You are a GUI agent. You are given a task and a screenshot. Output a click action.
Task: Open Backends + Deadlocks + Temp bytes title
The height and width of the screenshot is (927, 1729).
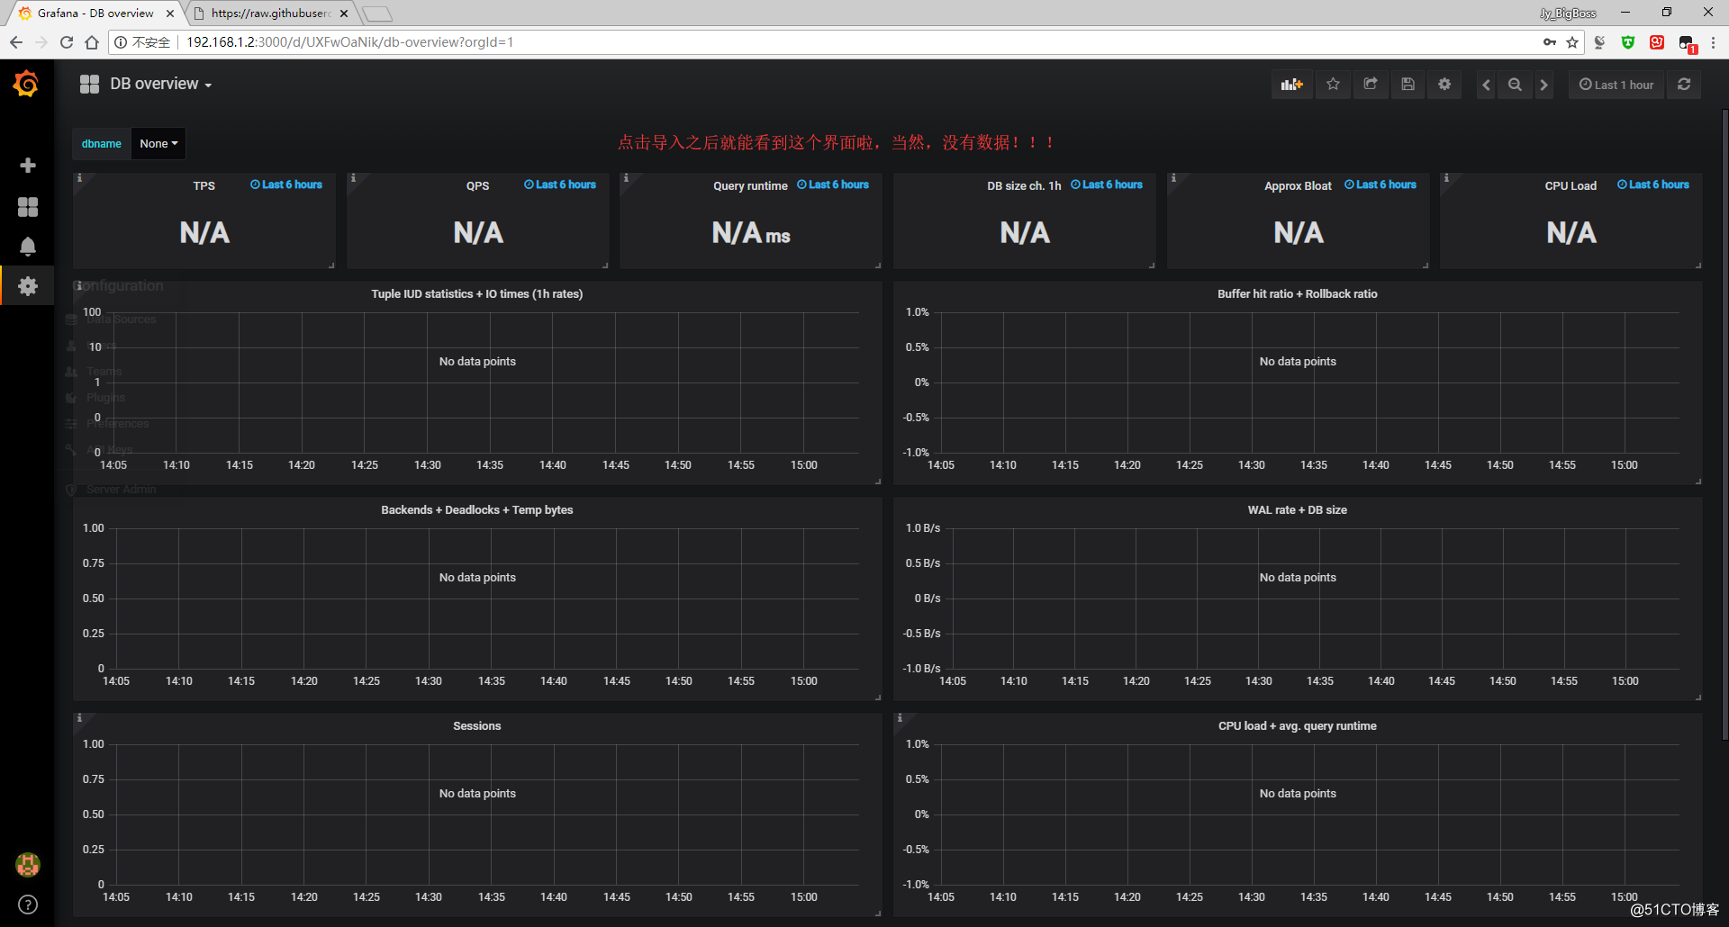click(477, 510)
